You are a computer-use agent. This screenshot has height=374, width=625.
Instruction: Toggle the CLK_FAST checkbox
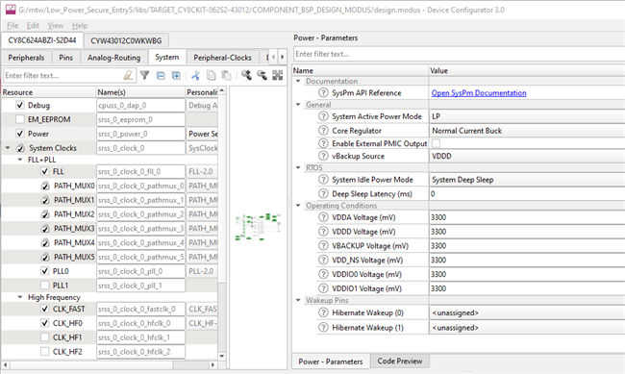pyautogui.click(x=44, y=309)
